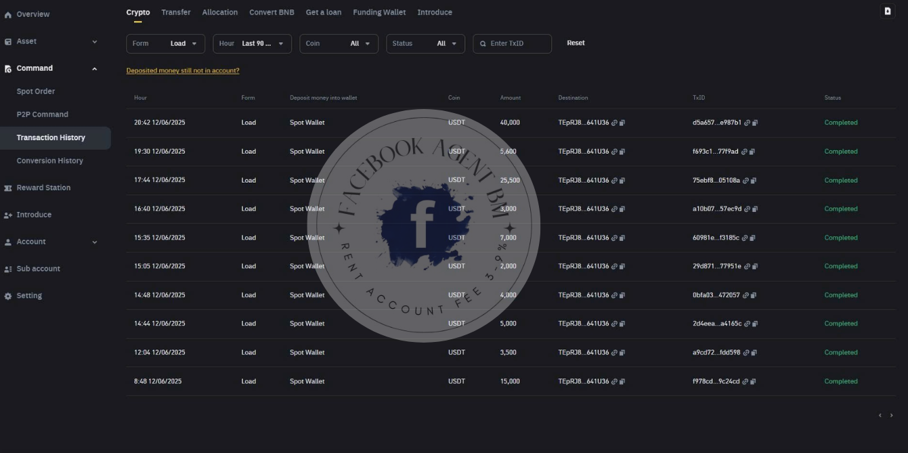
Task: Switch to the Get a loan tab
Action: (x=324, y=12)
